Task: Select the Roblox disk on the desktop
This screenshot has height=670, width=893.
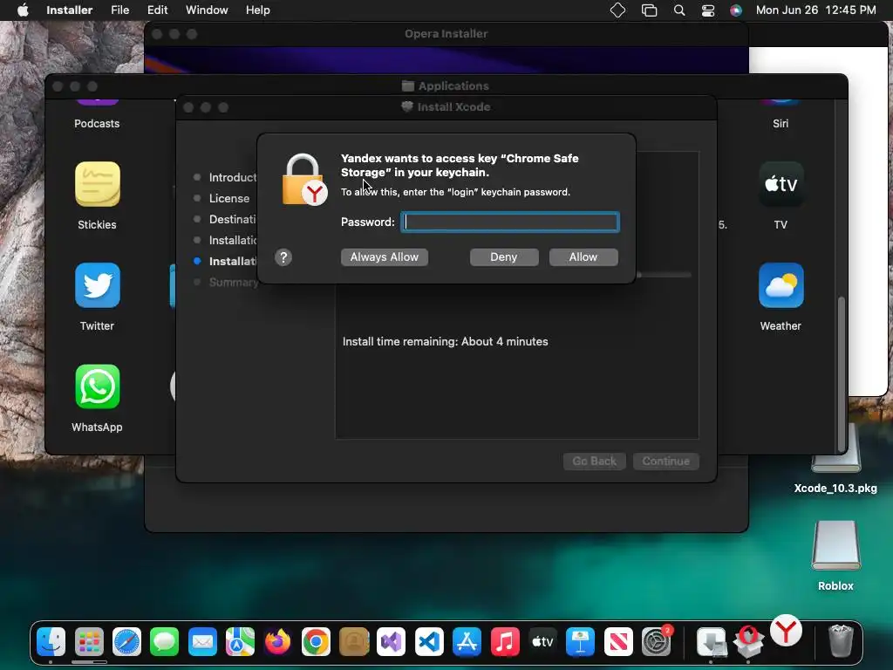Action: tap(835, 545)
